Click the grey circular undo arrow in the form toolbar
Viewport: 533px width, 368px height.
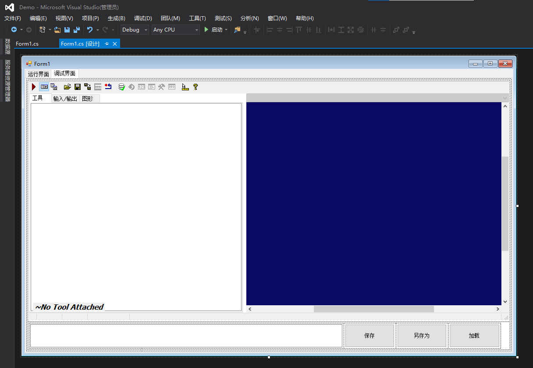point(131,87)
